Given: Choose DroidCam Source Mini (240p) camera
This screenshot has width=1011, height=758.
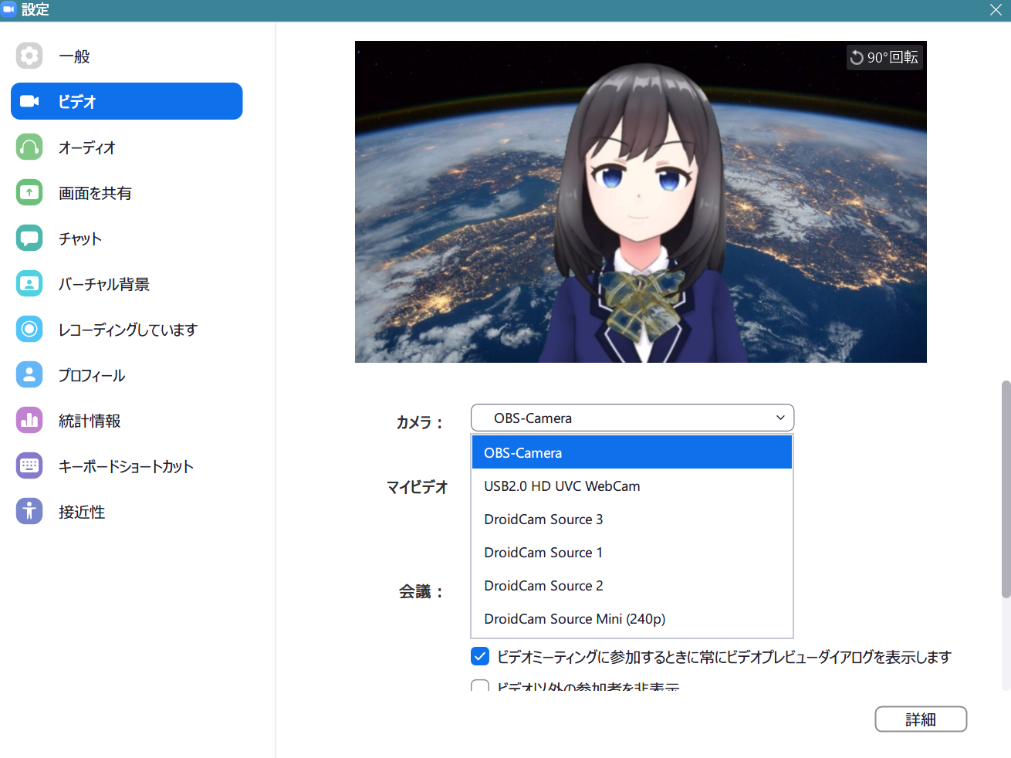Looking at the screenshot, I should 574,618.
